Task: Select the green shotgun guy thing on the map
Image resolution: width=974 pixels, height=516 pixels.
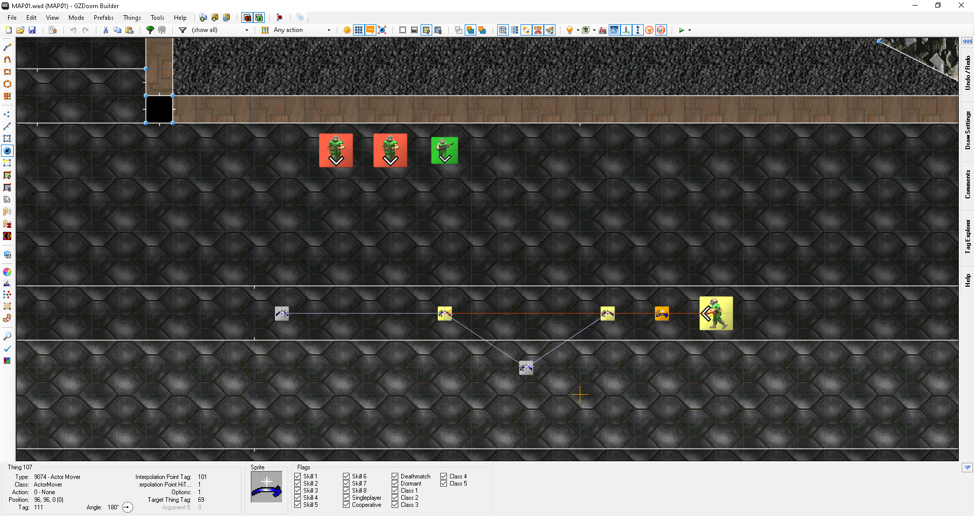Action: tap(444, 151)
